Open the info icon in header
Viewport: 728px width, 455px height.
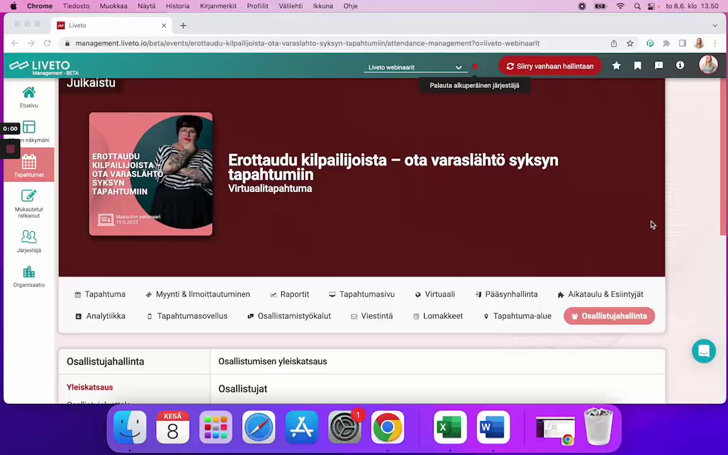(680, 66)
